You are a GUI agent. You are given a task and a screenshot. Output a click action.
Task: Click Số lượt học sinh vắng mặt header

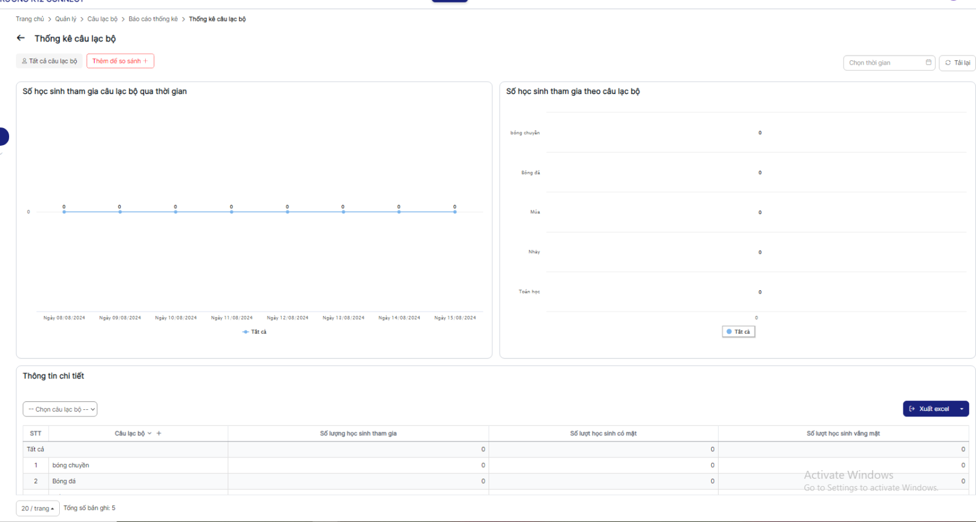tap(843, 434)
